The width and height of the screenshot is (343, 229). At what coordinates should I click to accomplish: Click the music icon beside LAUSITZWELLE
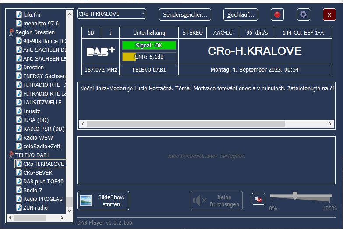[x=19, y=102]
